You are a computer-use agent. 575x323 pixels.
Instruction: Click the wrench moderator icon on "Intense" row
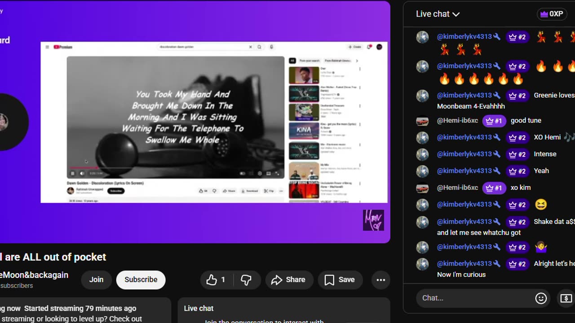click(497, 154)
